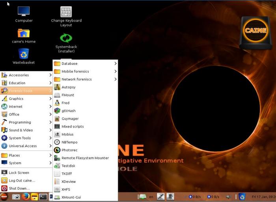Click the Menu button on the taskbar
The image size is (276, 202).
(4, 196)
